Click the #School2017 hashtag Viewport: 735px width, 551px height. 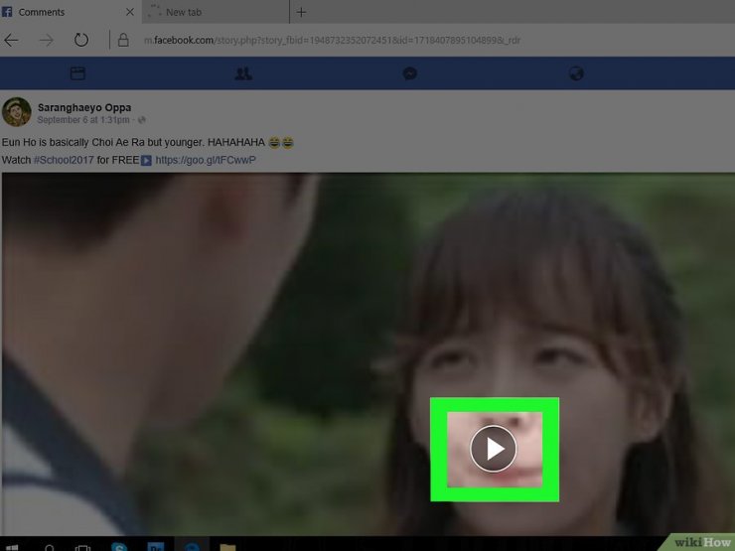(x=64, y=160)
